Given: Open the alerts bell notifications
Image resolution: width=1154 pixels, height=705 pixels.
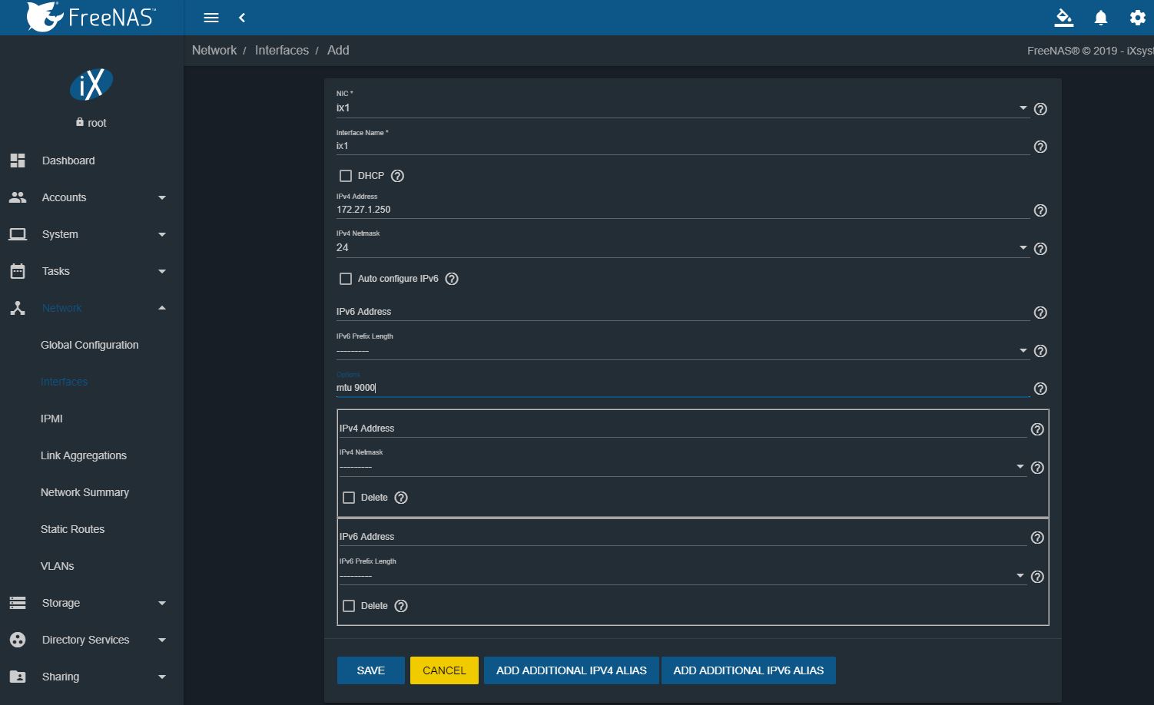Looking at the screenshot, I should 1101,18.
